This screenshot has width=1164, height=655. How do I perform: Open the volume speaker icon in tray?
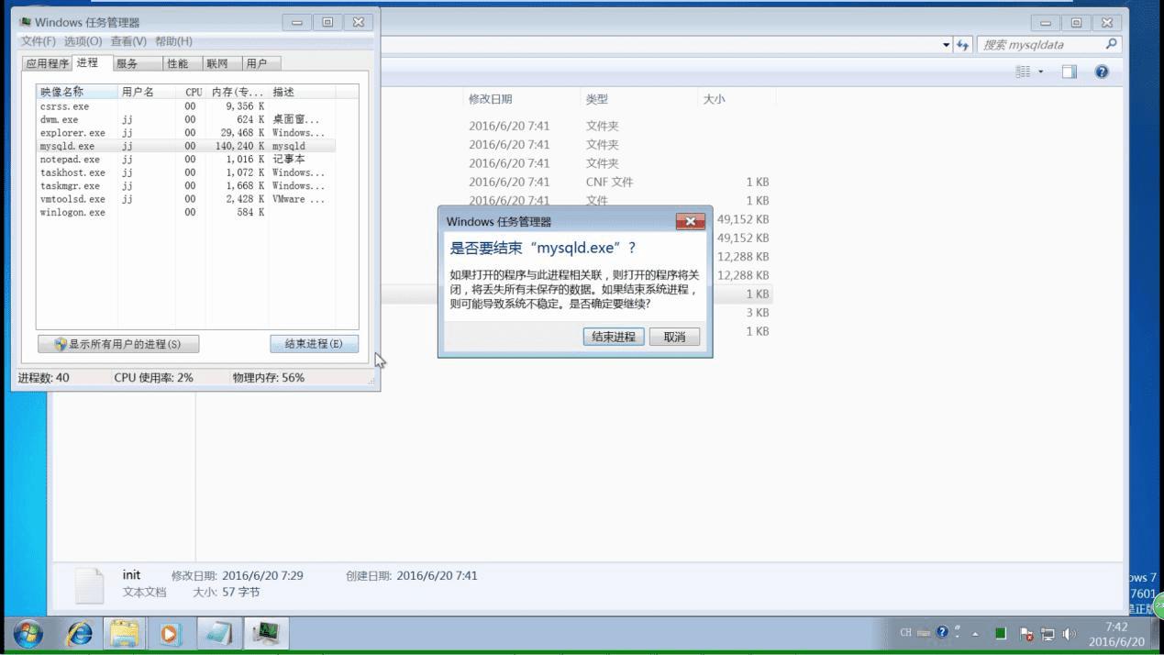click(1068, 632)
